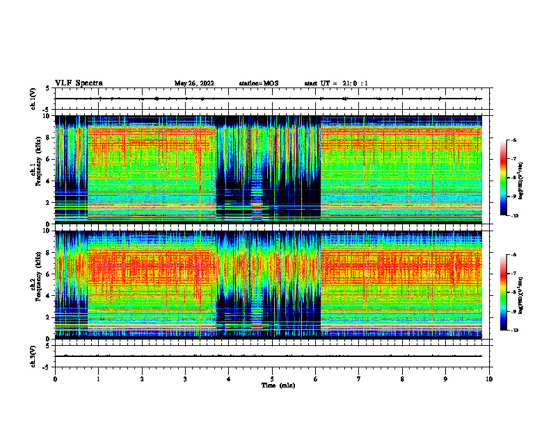The height and width of the screenshot is (425, 551).
Task: Select the date text "May 26, 2022"
Action: pos(194,83)
